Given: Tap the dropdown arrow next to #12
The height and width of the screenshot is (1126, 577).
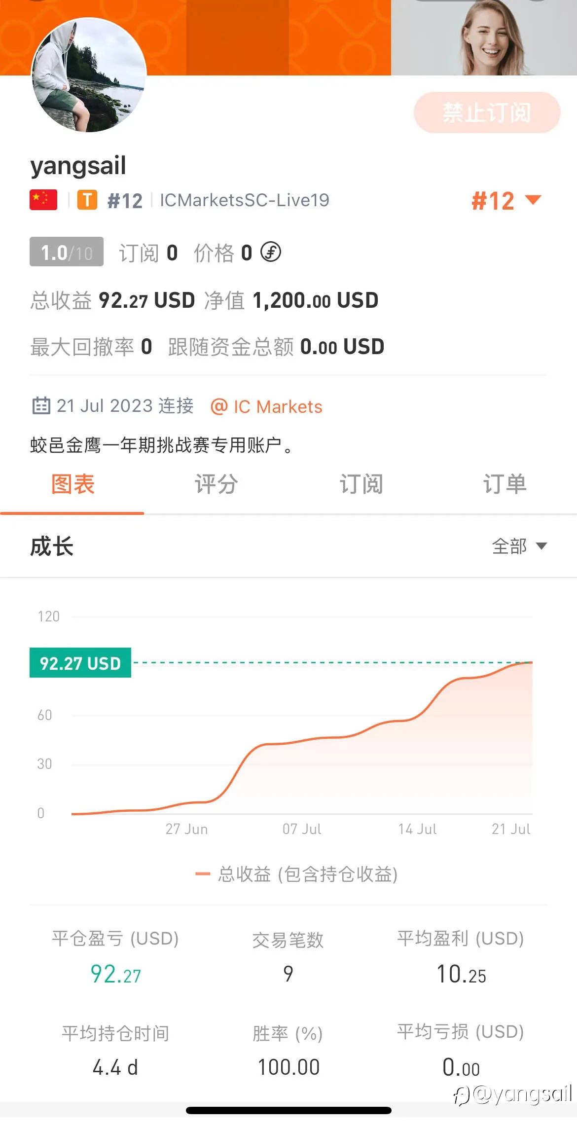Looking at the screenshot, I should pyautogui.click(x=533, y=200).
